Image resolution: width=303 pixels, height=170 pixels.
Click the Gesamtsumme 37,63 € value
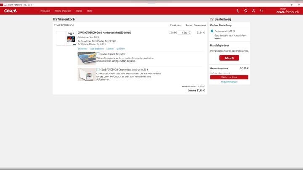[244, 68]
